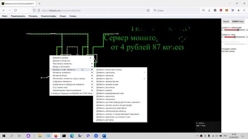
Task: Show hidden system tray icons
Action: [x=197, y=136]
